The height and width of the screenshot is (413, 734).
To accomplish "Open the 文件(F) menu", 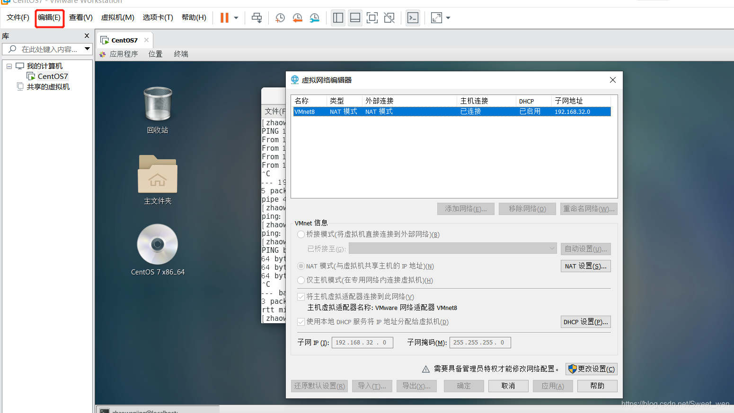I will pyautogui.click(x=18, y=17).
